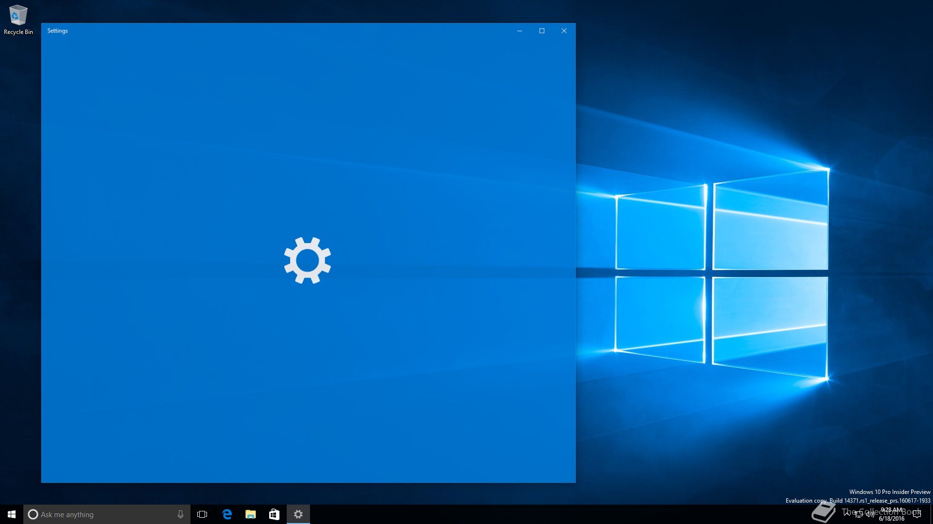Launch Microsoft Edge from the taskbar
This screenshot has height=524, width=933.
pos(227,514)
